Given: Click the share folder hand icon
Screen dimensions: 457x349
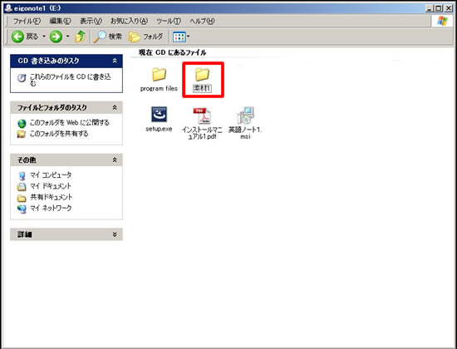Looking at the screenshot, I should click(22, 134).
